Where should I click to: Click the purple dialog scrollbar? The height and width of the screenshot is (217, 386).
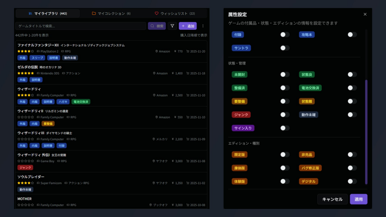tap(366, 132)
